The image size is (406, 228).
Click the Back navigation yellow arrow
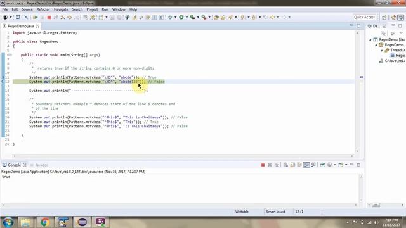[x=272, y=17]
